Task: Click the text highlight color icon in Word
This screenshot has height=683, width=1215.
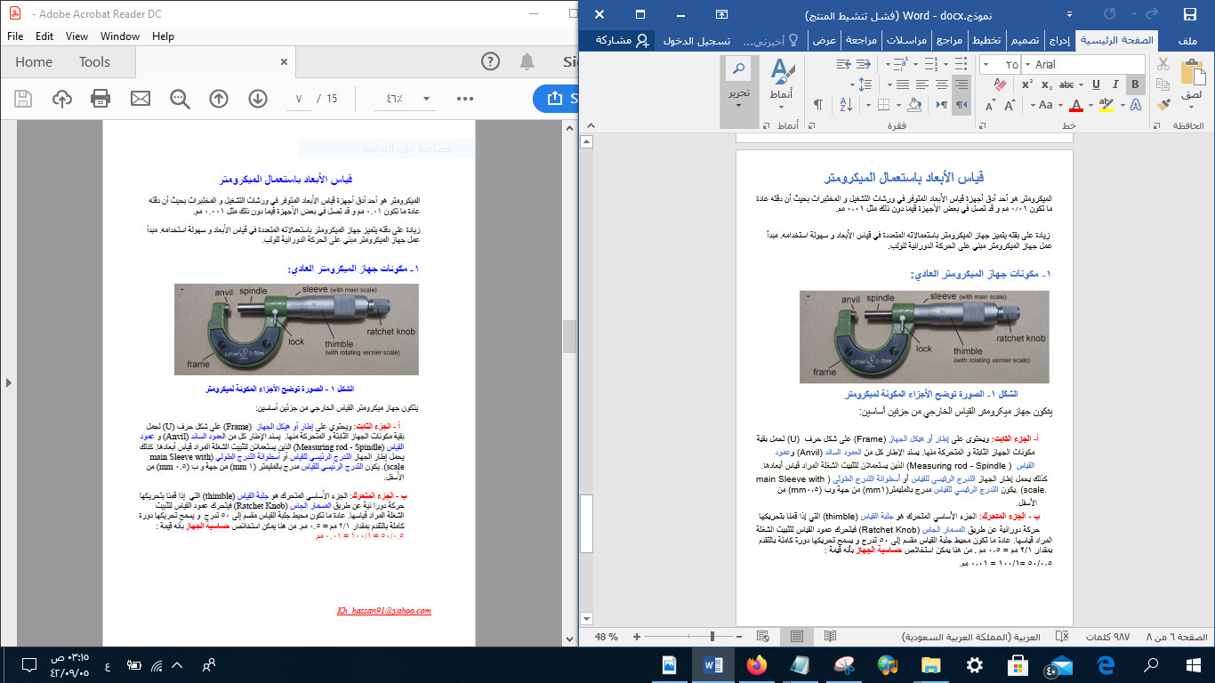Action: [x=1107, y=105]
